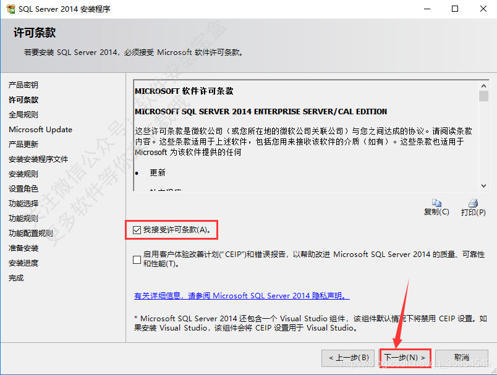Select 功能配置规则 step in sidebar
This screenshot has height=375, width=497.
click(x=30, y=234)
